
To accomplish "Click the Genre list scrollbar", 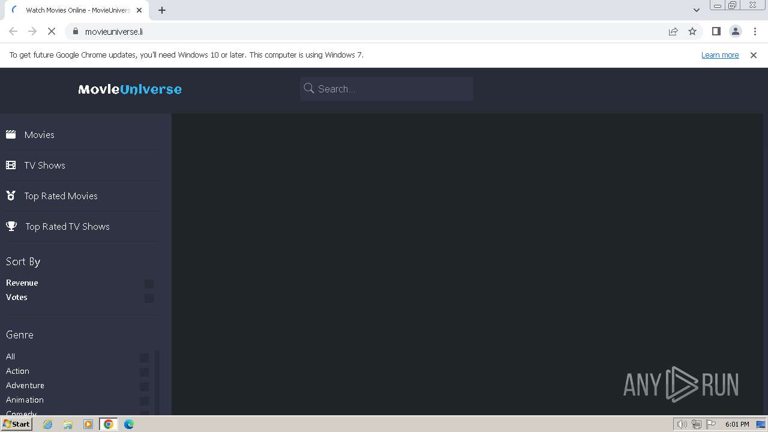I will coord(157,383).
